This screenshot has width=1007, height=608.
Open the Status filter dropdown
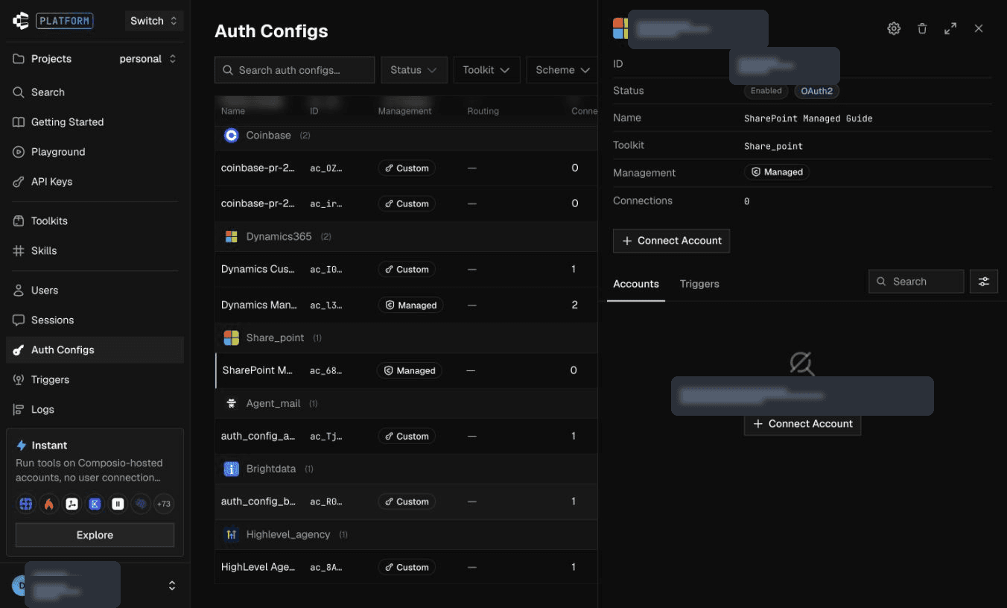point(414,70)
